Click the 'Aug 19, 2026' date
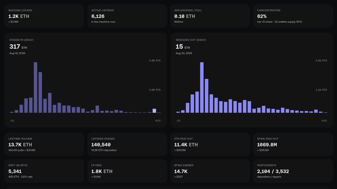 17,53
